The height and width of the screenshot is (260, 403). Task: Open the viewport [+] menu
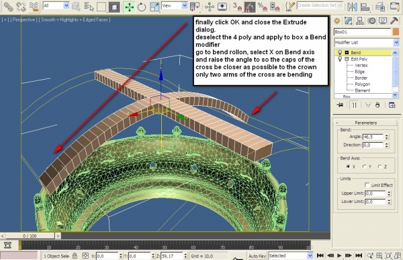[x=5, y=19]
